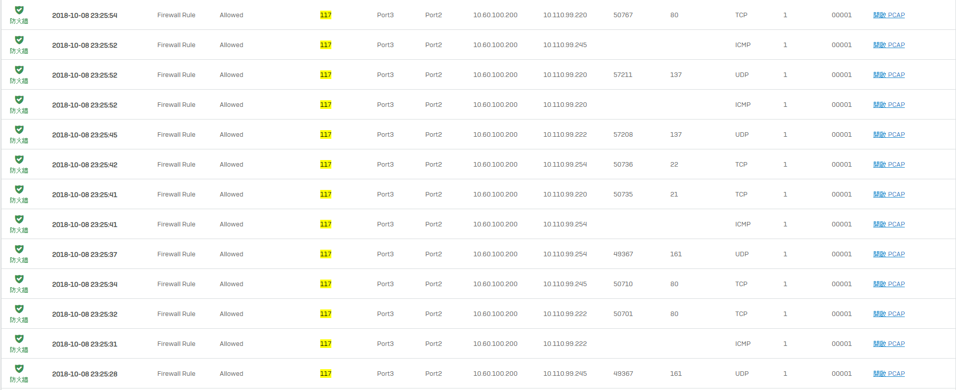Click the firewall shield icon on the 23:25:42 row
The image size is (956, 390).
click(19, 159)
